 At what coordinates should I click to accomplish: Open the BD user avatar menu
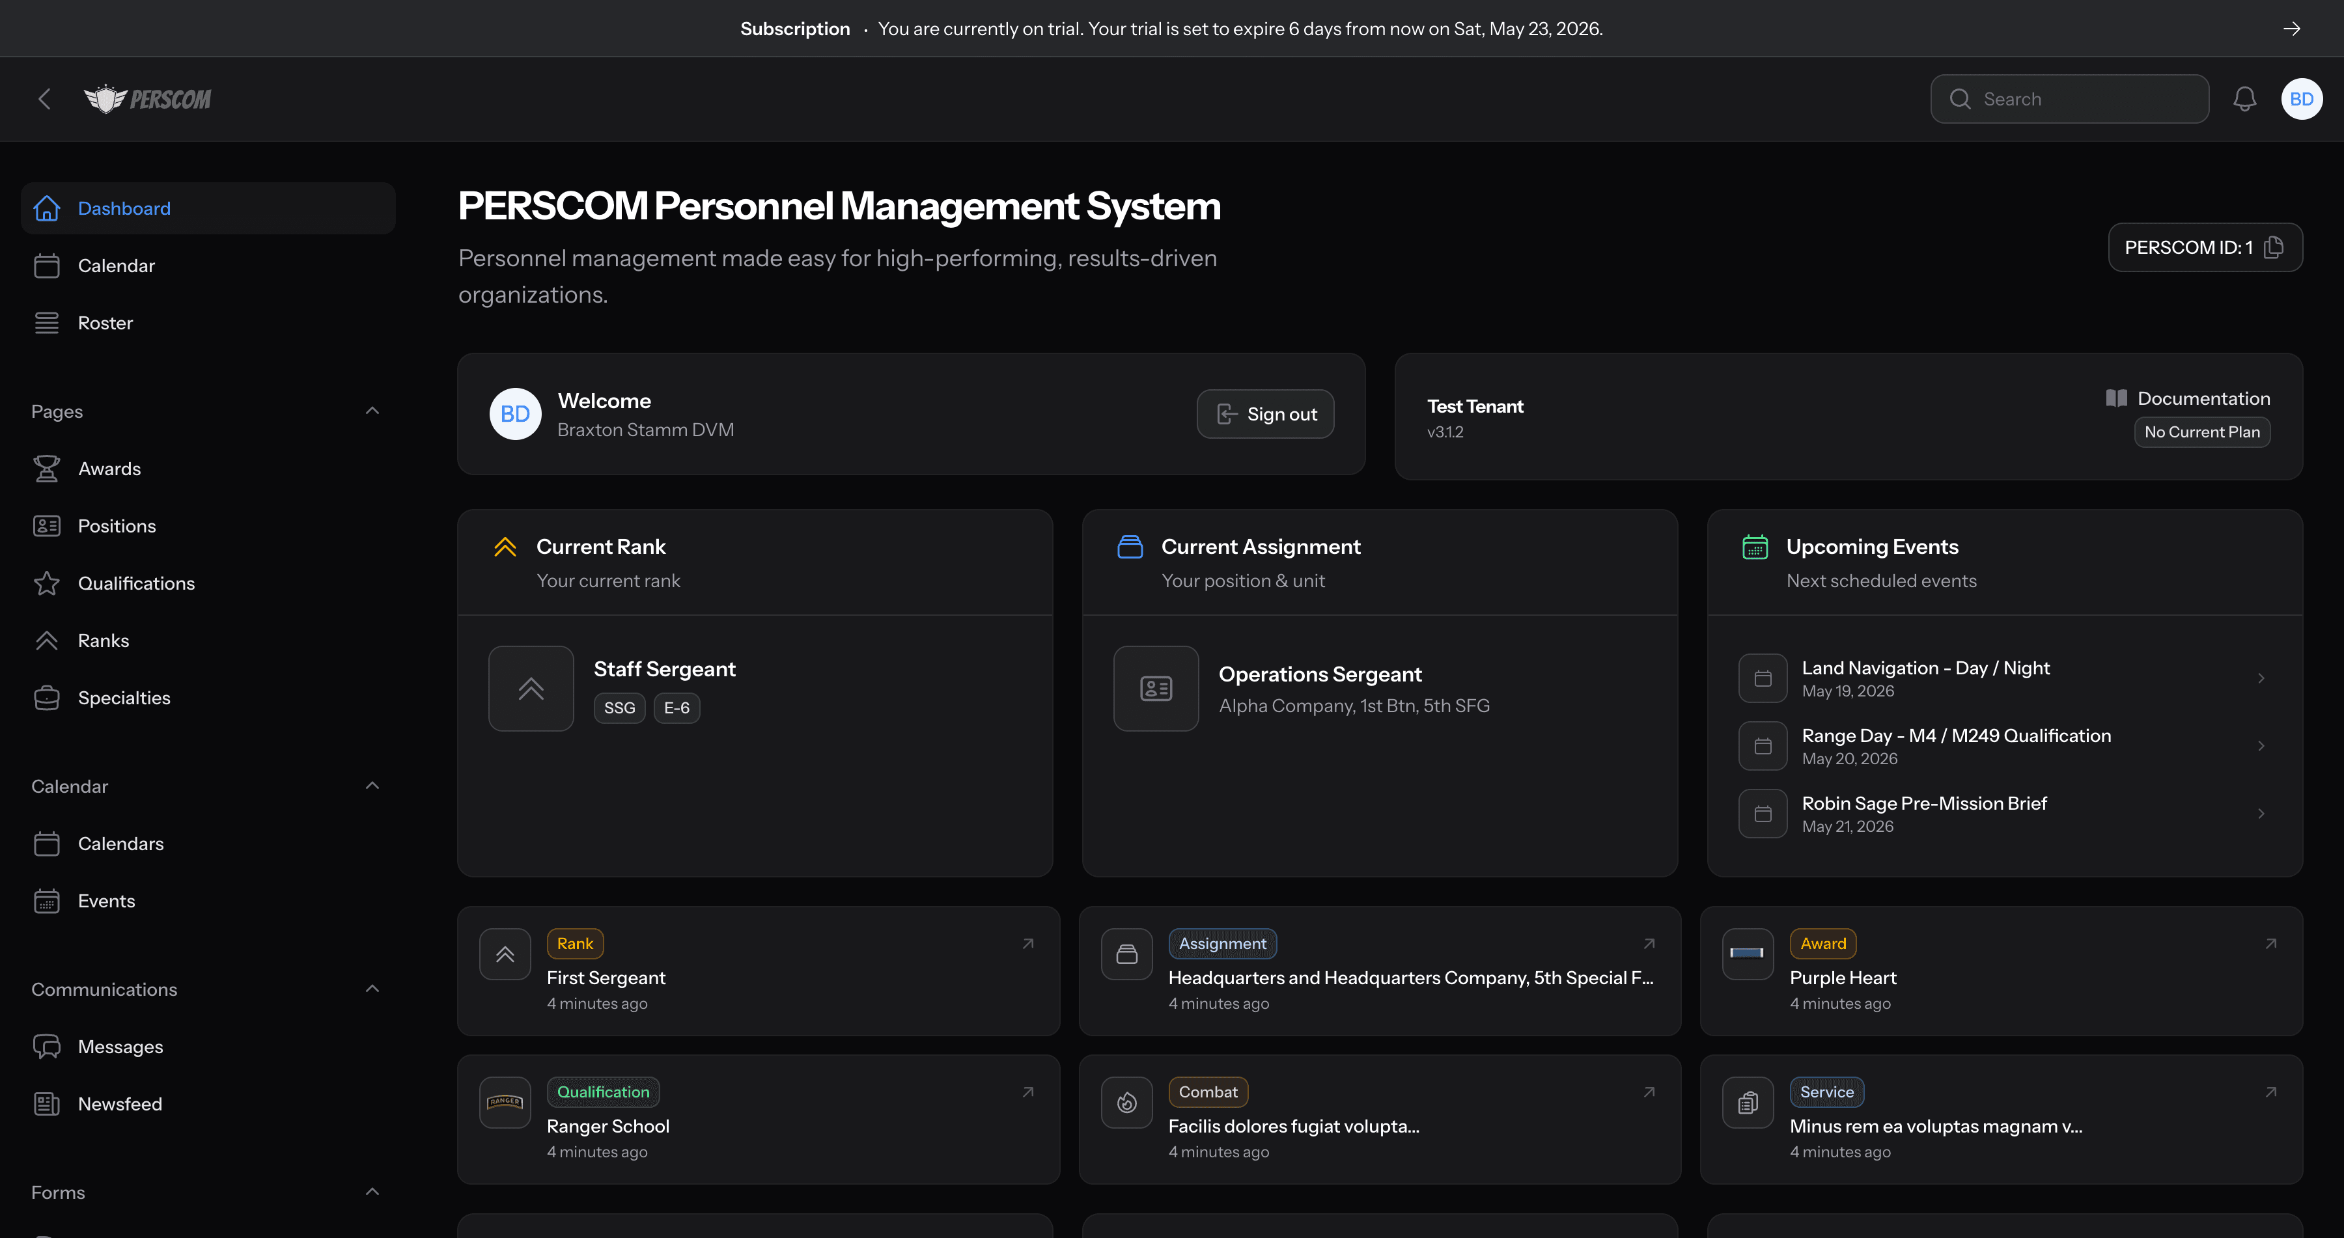click(2301, 99)
